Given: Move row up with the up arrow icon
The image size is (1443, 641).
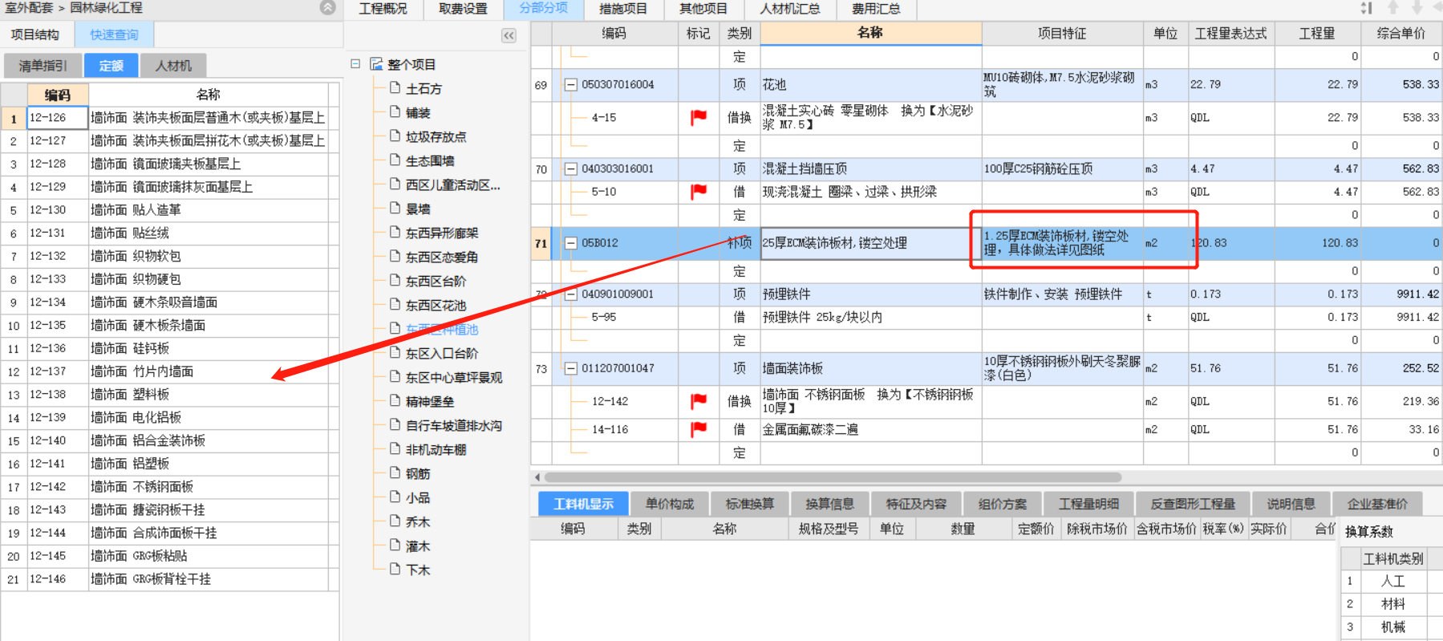Looking at the screenshot, I should pos(1393,8).
